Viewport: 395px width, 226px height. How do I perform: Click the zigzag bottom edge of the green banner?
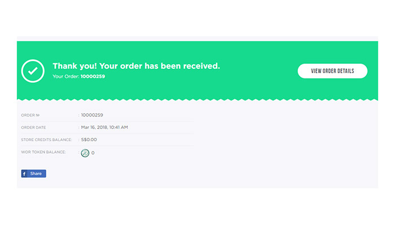197,99
